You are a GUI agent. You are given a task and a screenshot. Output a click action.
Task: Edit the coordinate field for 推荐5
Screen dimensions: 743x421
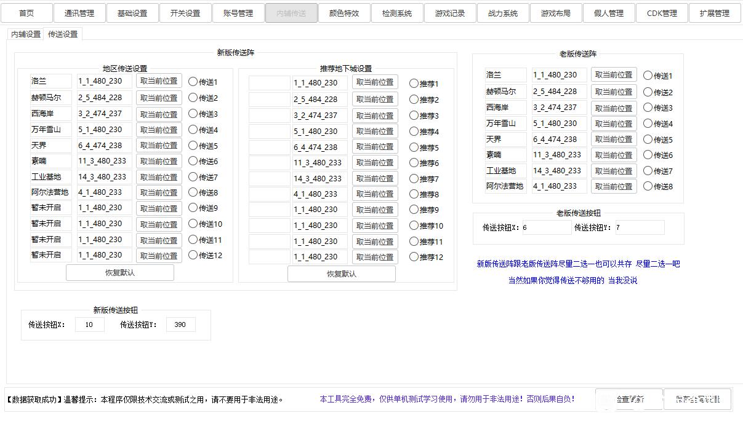[x=320, y=147]
